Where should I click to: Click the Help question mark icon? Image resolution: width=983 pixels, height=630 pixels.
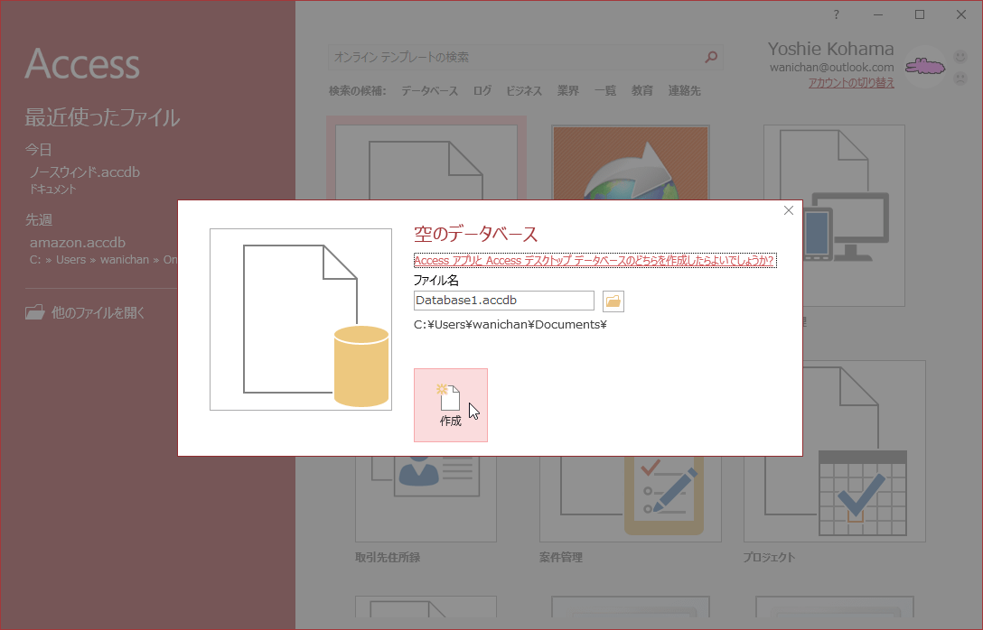tap(837, 14)
